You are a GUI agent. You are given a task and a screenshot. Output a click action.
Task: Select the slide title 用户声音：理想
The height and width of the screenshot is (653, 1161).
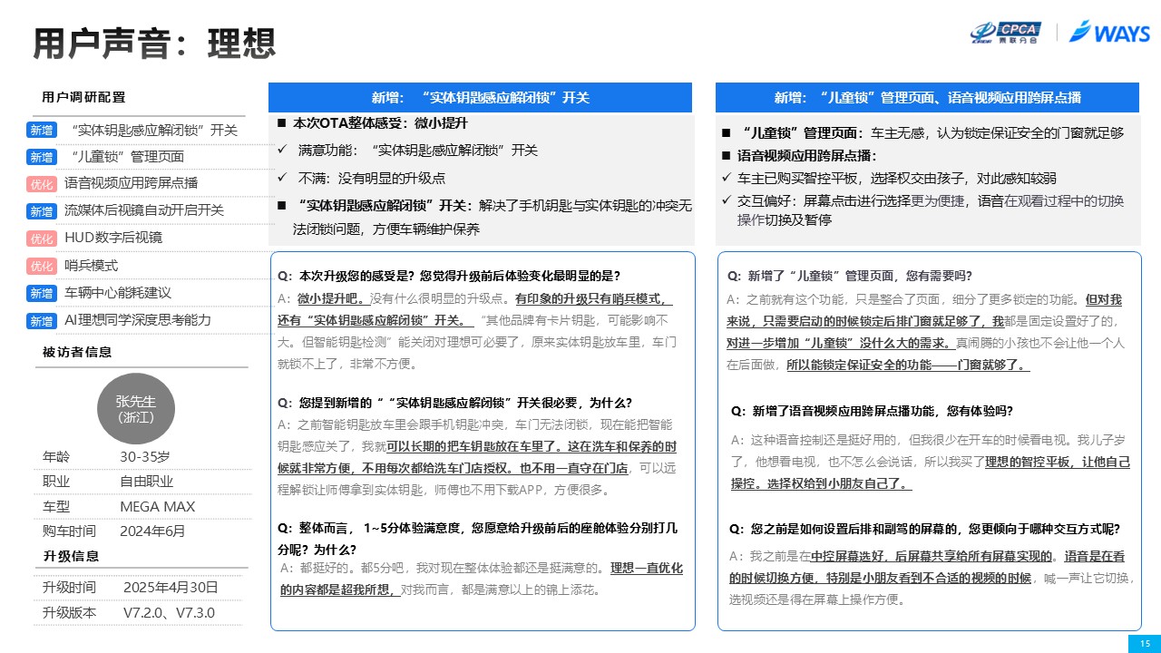pyautogui.click(x=153, y=42)
